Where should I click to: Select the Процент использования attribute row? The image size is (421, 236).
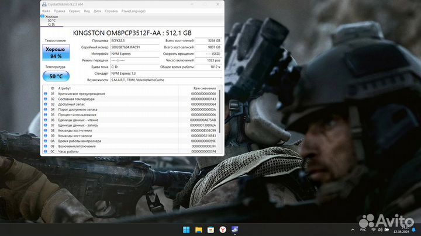pos(130,114)
